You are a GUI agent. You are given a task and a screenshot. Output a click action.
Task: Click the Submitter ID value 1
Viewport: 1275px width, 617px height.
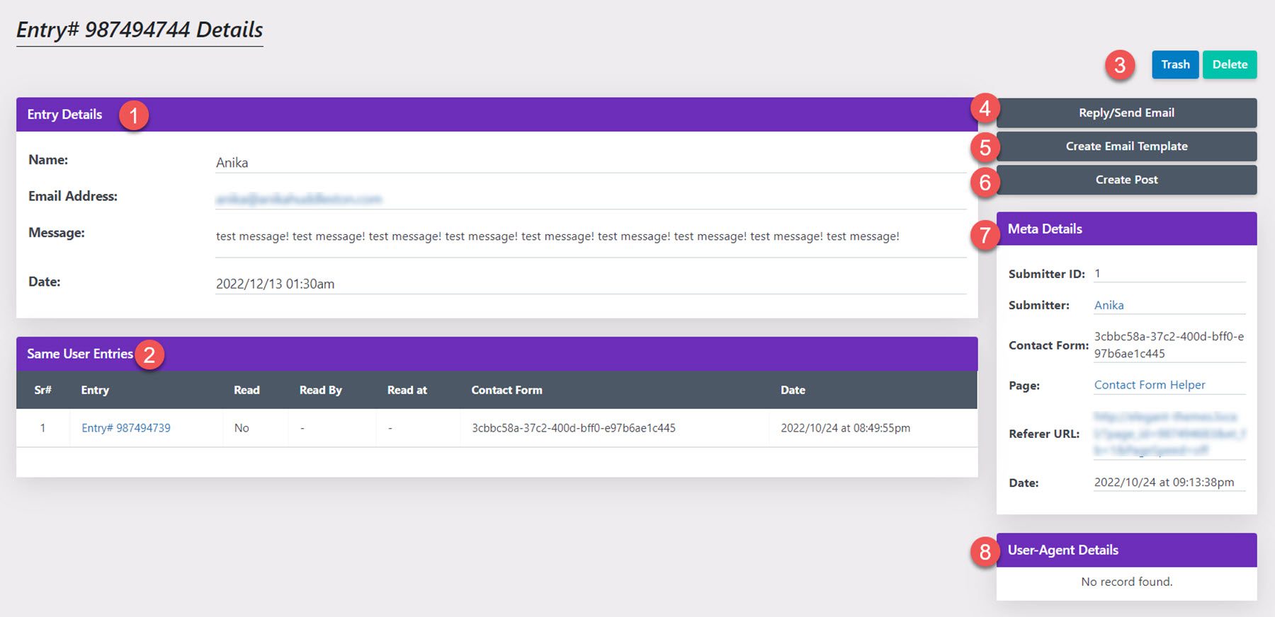click(1097, 273)
